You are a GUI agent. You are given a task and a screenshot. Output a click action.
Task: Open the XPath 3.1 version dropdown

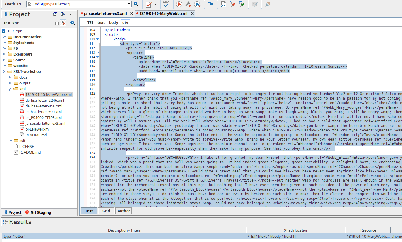coord(14,4)
